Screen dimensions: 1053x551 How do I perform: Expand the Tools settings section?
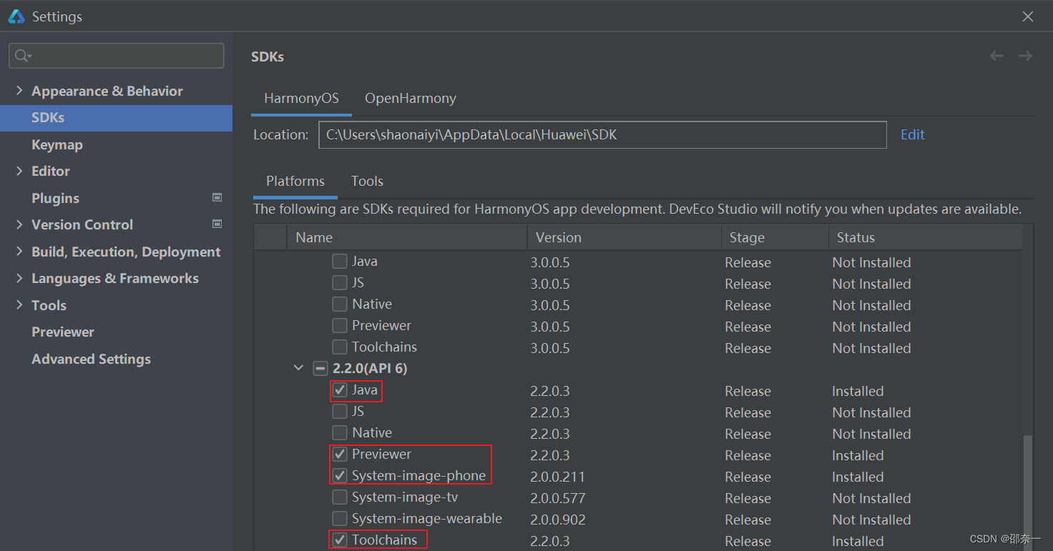[19, 305]
